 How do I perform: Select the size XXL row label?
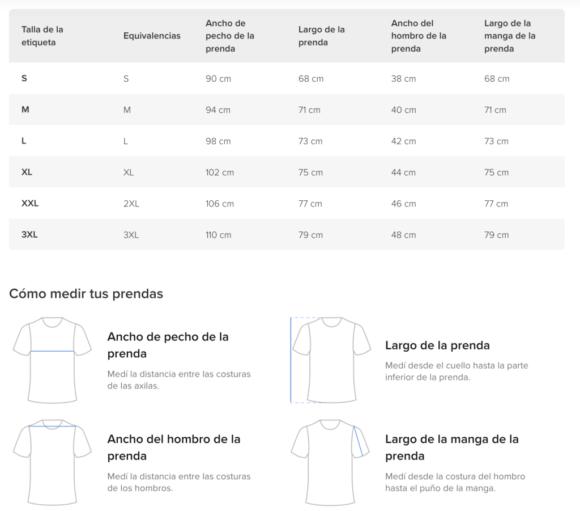30,203
